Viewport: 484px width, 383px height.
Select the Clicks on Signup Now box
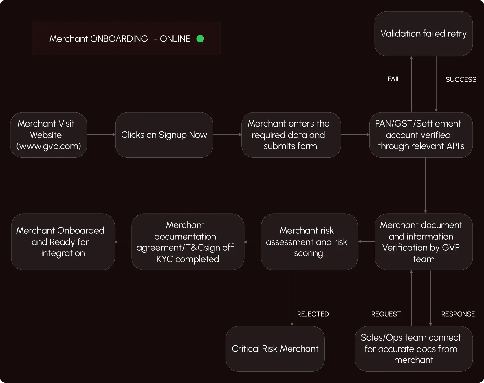pos(164,135)
